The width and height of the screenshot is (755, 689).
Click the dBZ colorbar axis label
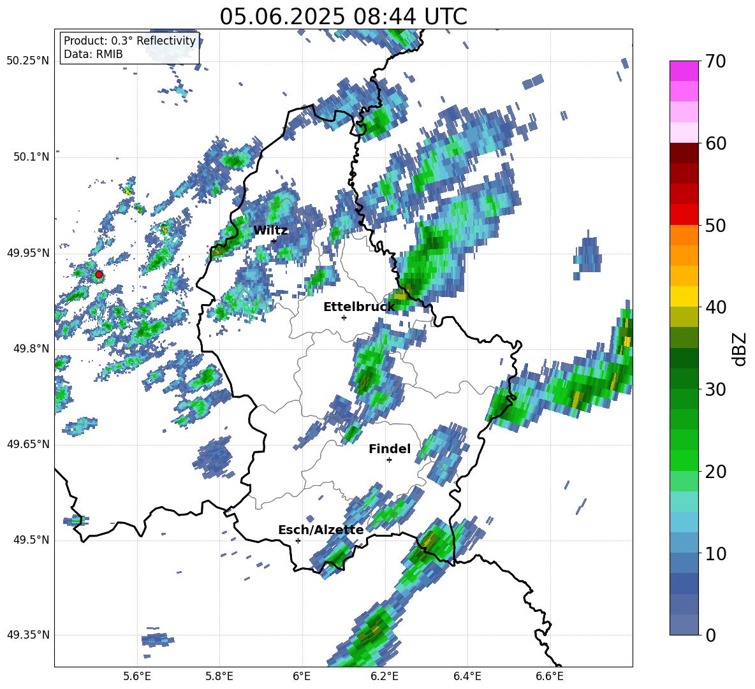tap(740, 349)
